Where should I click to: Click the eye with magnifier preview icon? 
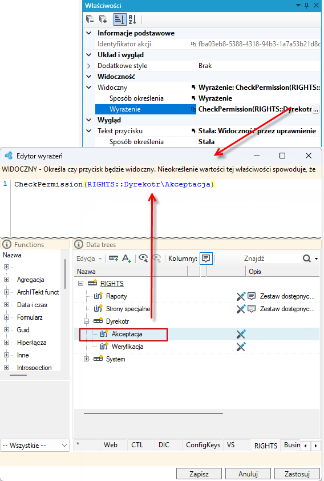(143, 259)
